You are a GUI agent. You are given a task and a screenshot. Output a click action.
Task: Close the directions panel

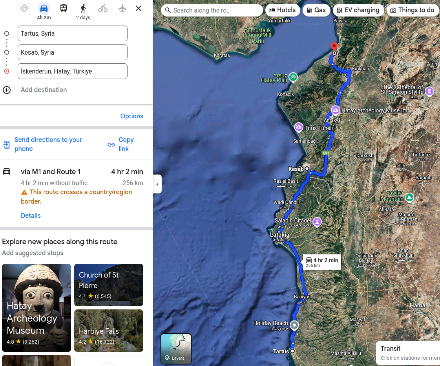139,8
